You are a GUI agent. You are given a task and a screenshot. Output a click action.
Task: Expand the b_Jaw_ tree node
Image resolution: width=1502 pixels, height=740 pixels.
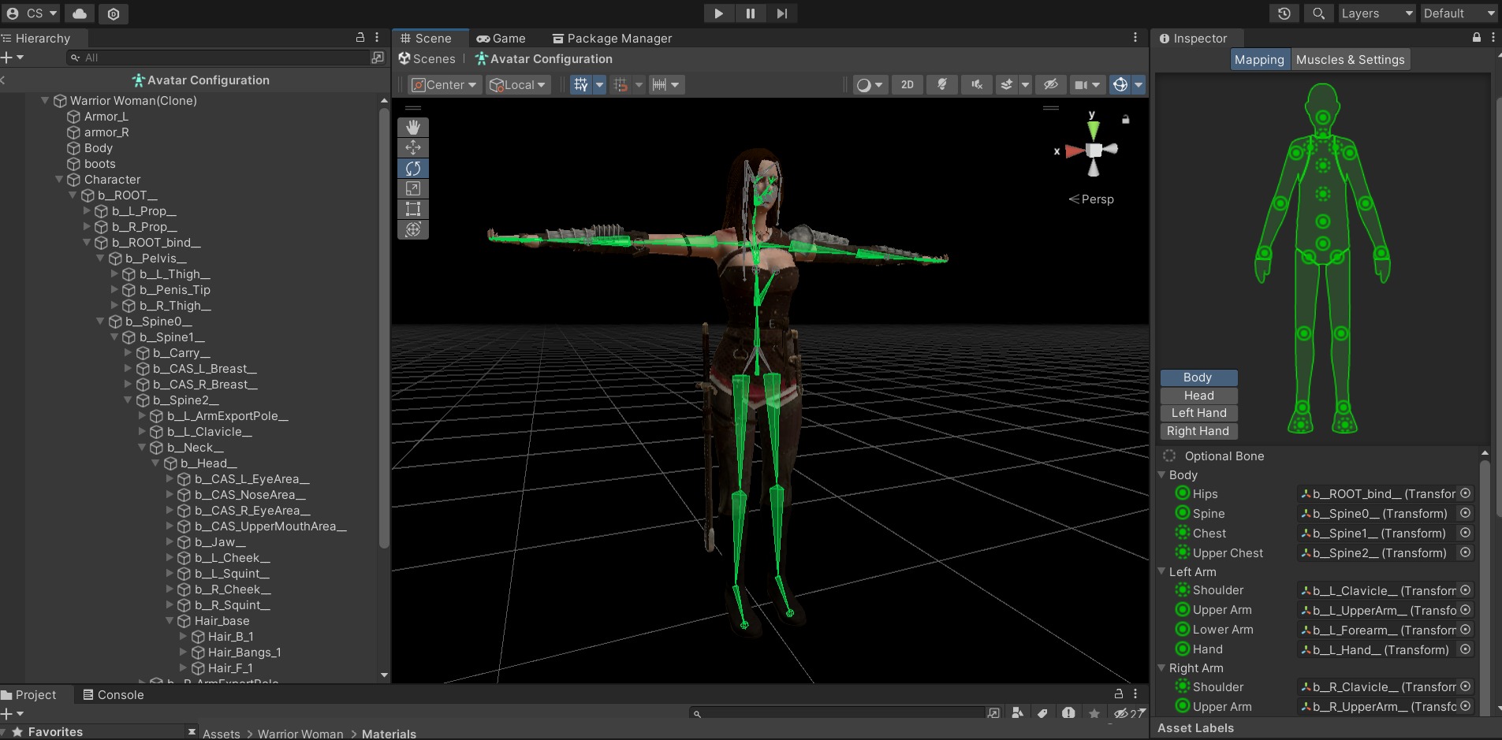(170, 542)
